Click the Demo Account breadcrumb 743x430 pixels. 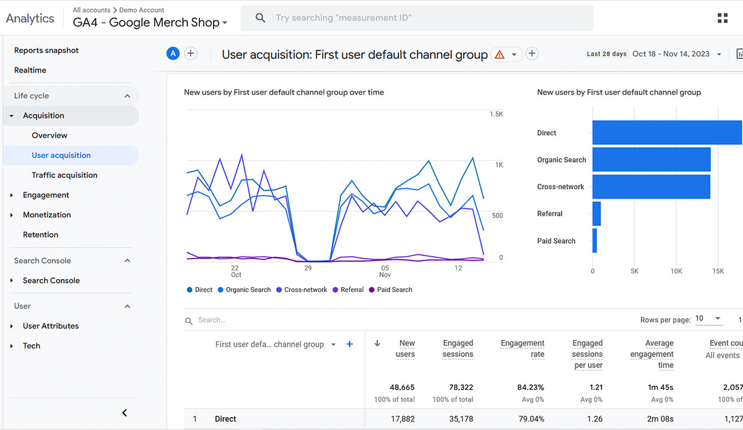tap(142, 10)
